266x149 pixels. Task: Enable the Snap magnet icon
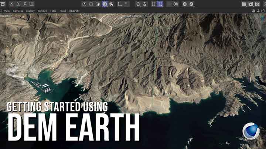pyautogui.click(x=138, y=4)
